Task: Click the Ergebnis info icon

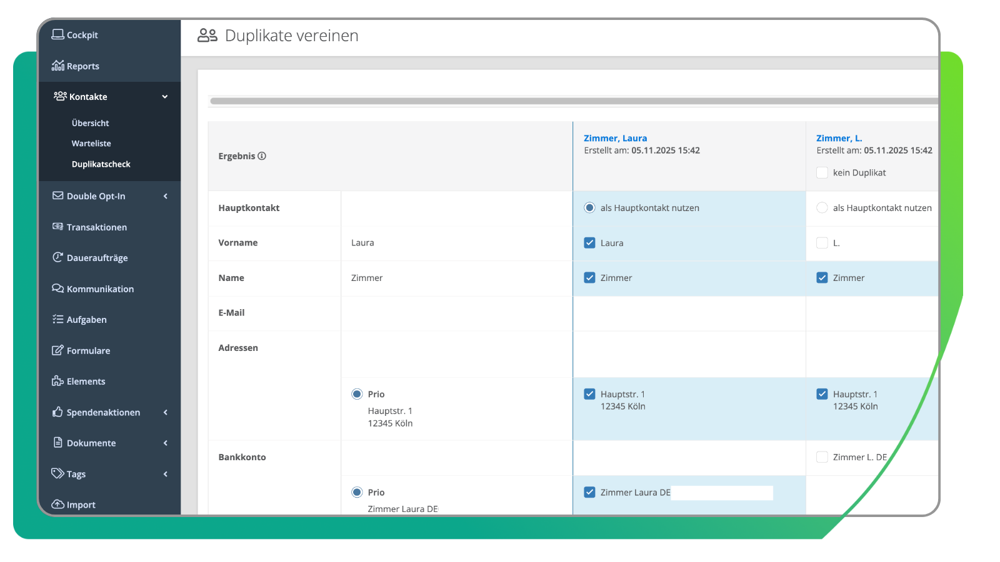Action: [262, 156]
